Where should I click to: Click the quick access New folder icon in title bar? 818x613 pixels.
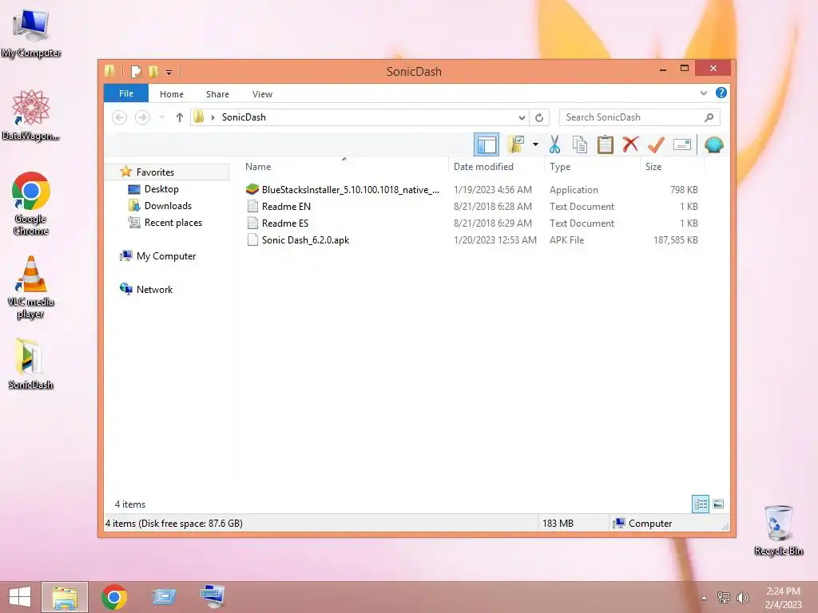tap(153, 71)
